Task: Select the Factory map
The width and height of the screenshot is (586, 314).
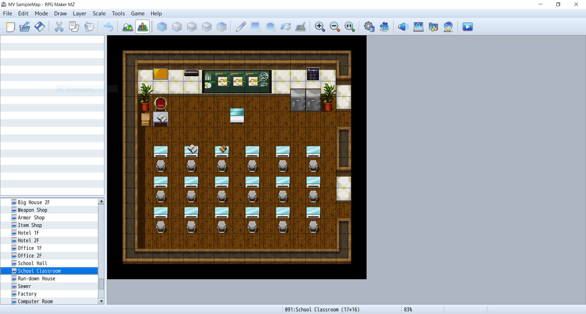Action: 49,294
